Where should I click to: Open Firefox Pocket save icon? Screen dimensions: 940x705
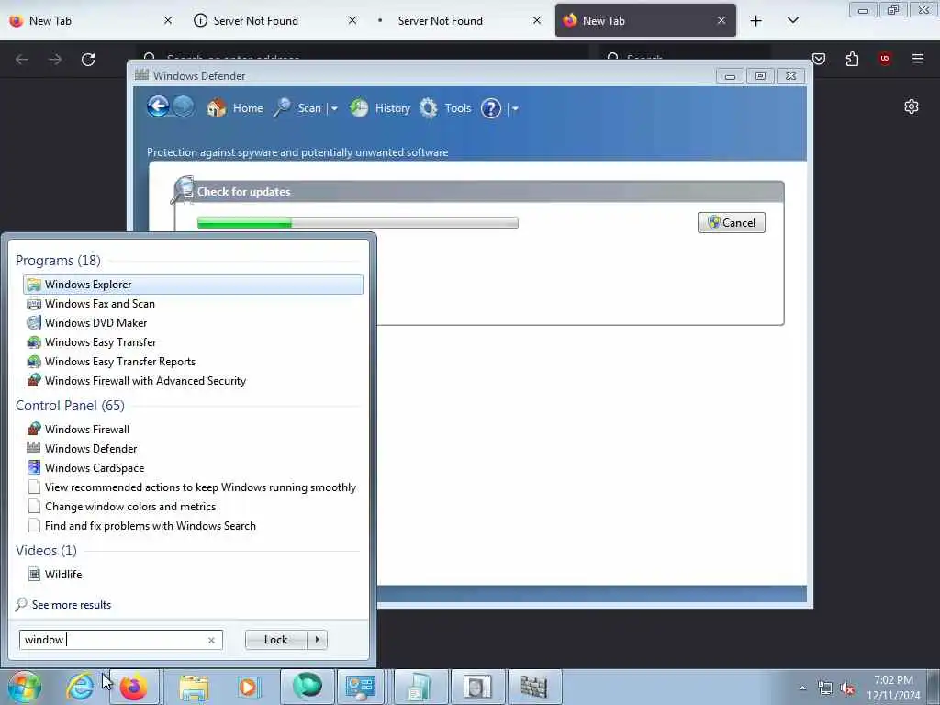click(818, 59)
